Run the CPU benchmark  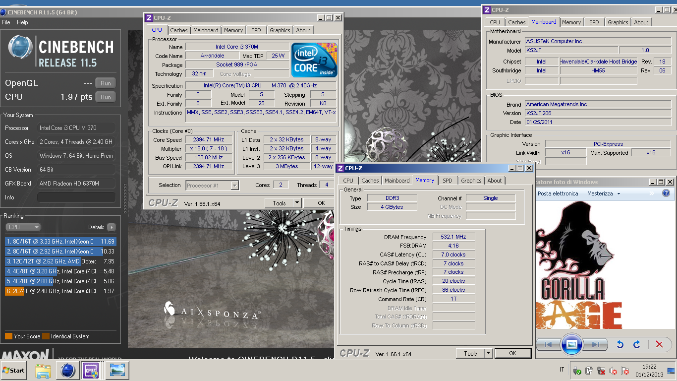(x=106, y=97)
